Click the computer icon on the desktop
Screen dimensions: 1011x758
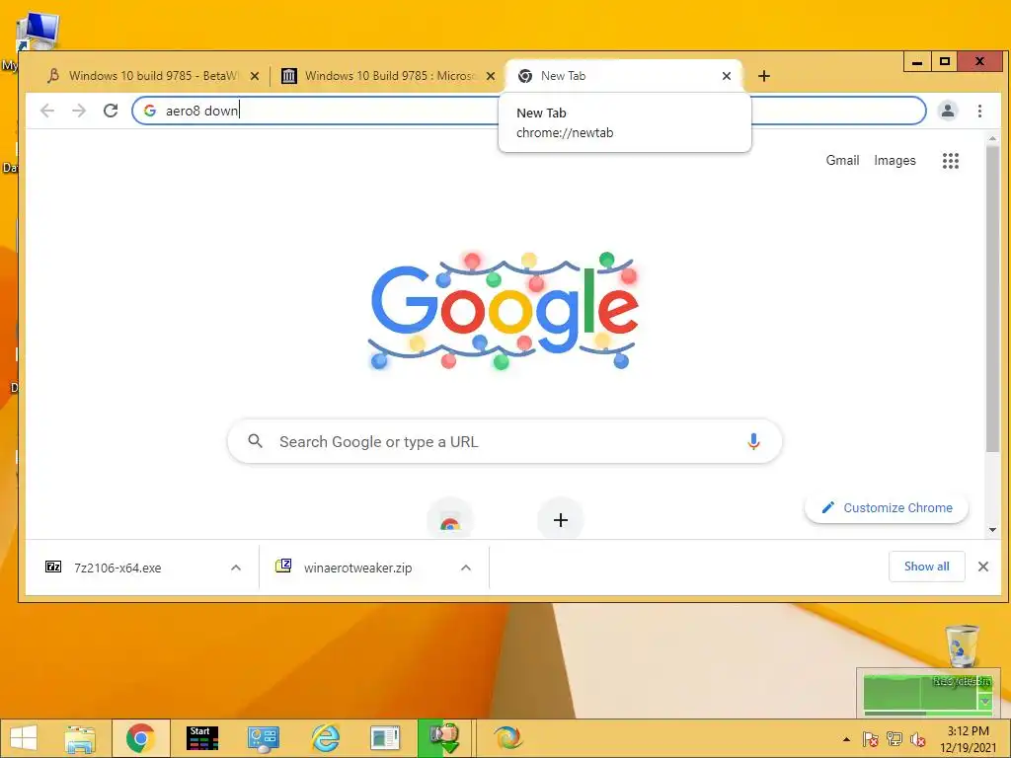click(38, 33)
